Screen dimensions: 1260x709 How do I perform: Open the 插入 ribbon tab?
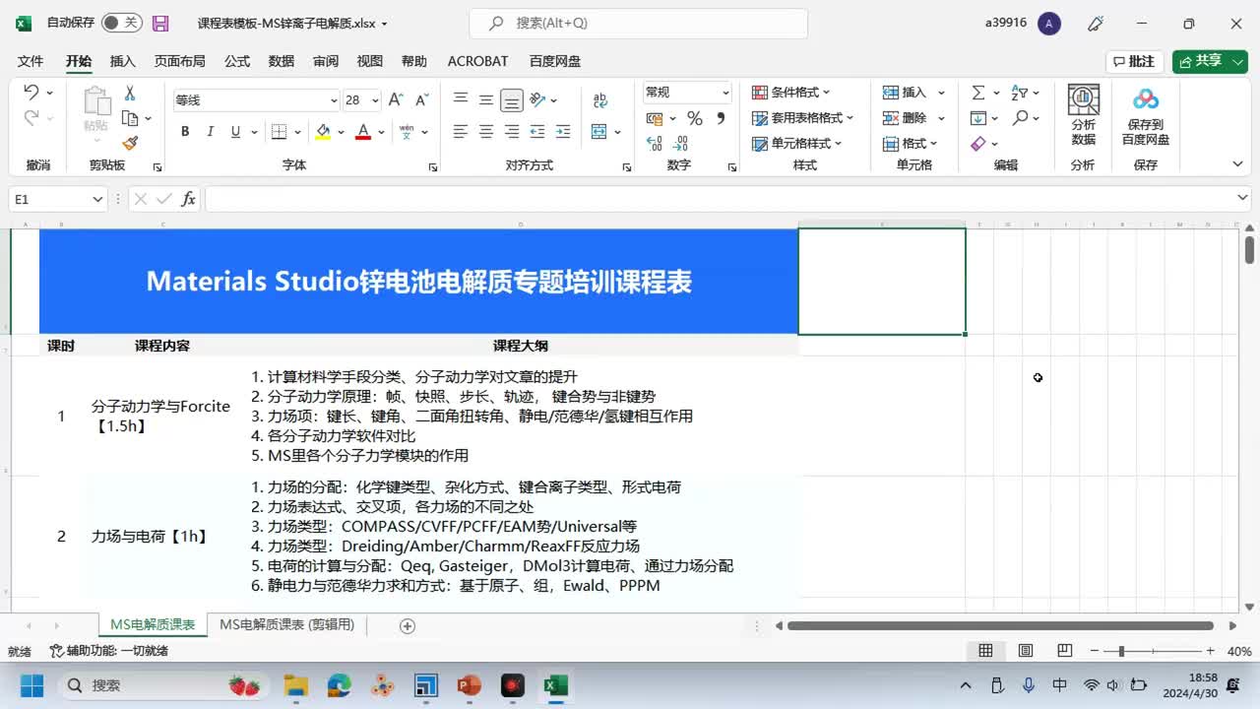tap(123, 61)
